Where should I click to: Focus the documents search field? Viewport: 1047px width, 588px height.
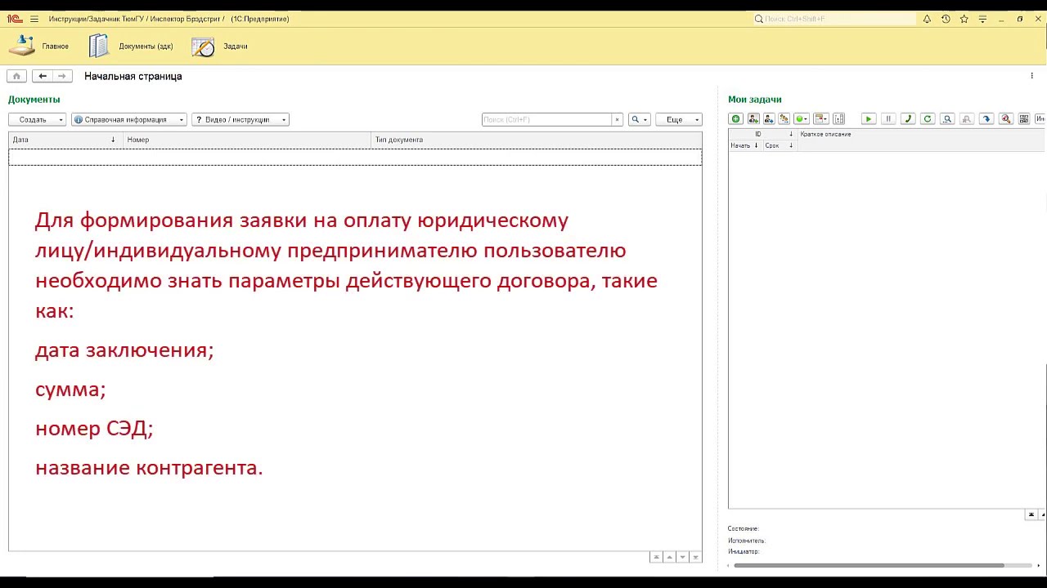point(546,119)
